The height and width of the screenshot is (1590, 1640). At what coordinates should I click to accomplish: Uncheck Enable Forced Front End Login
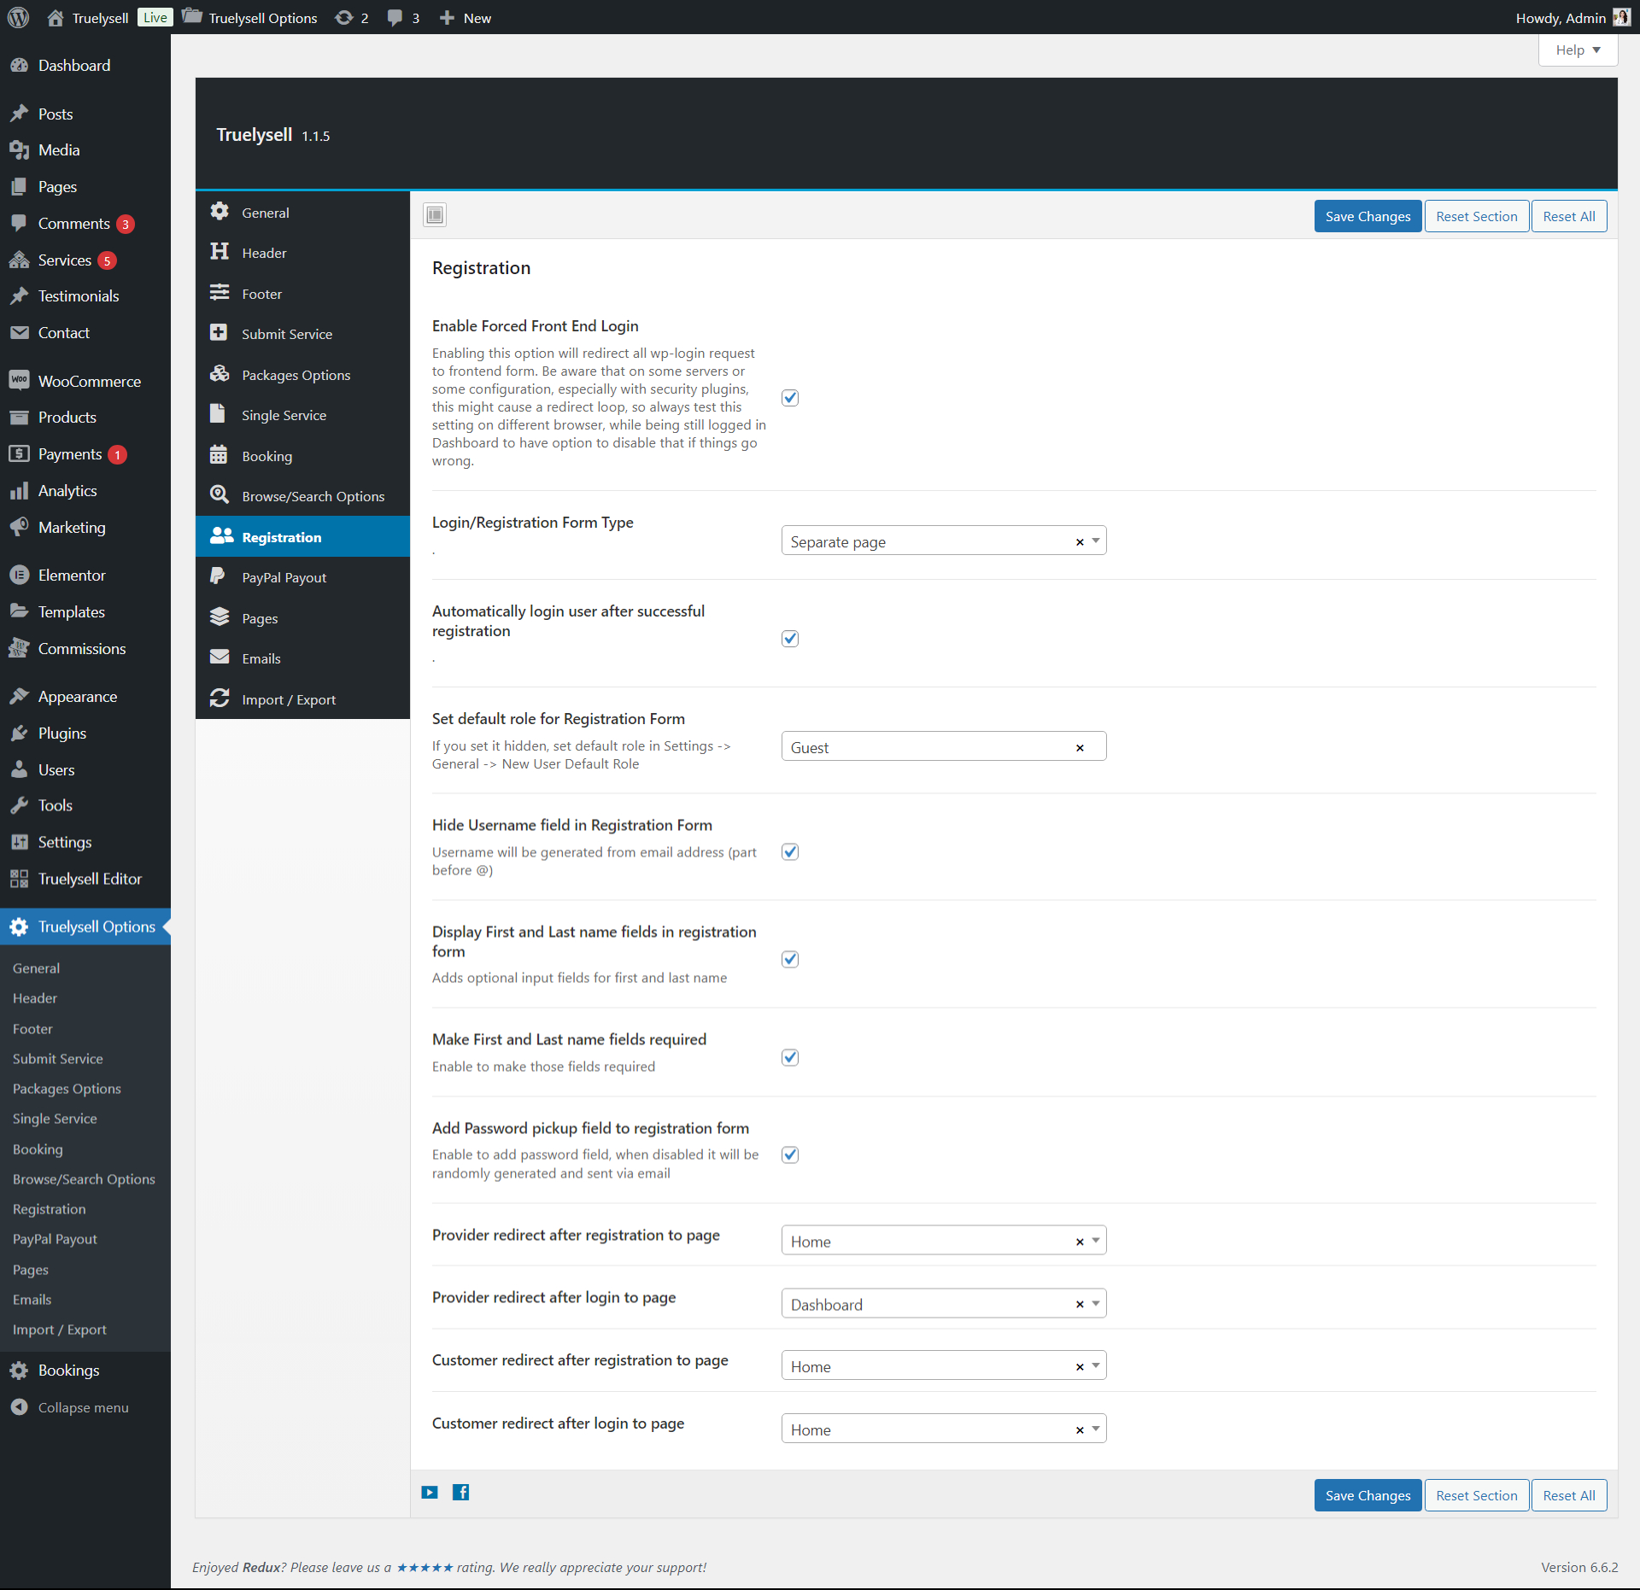(x=790, y=398)
